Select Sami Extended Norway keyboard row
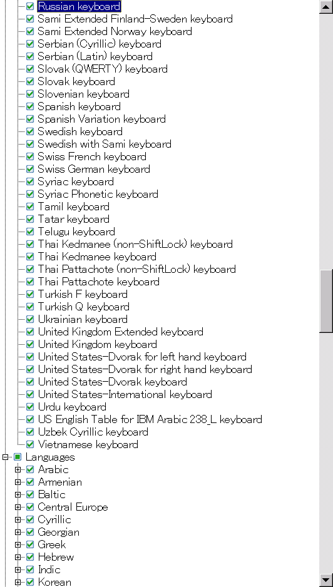The height and width of the screenshot is (587, 333). 115,31
